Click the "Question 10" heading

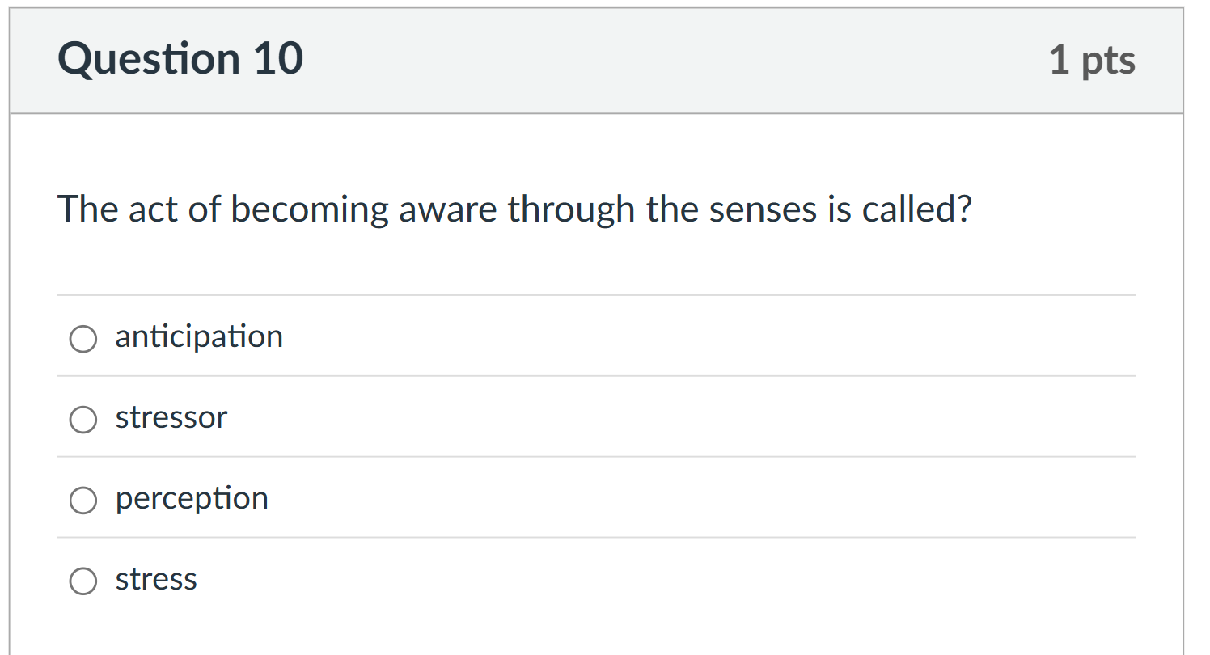(x=180, y=59)
